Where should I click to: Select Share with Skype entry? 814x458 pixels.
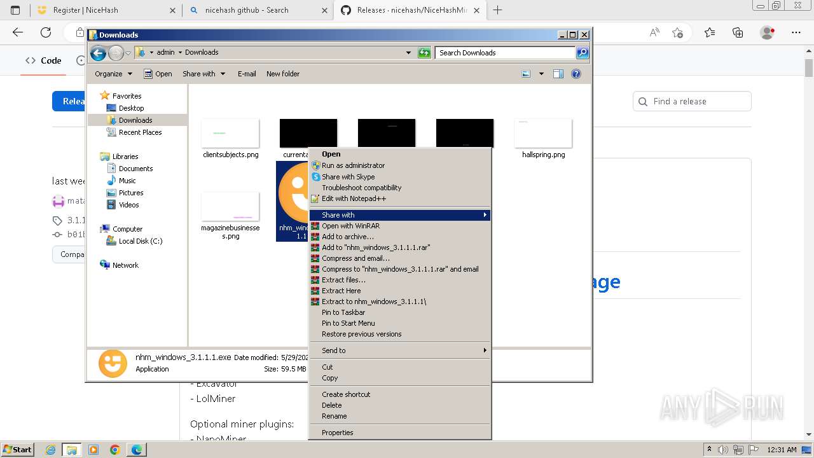[400, 177]
